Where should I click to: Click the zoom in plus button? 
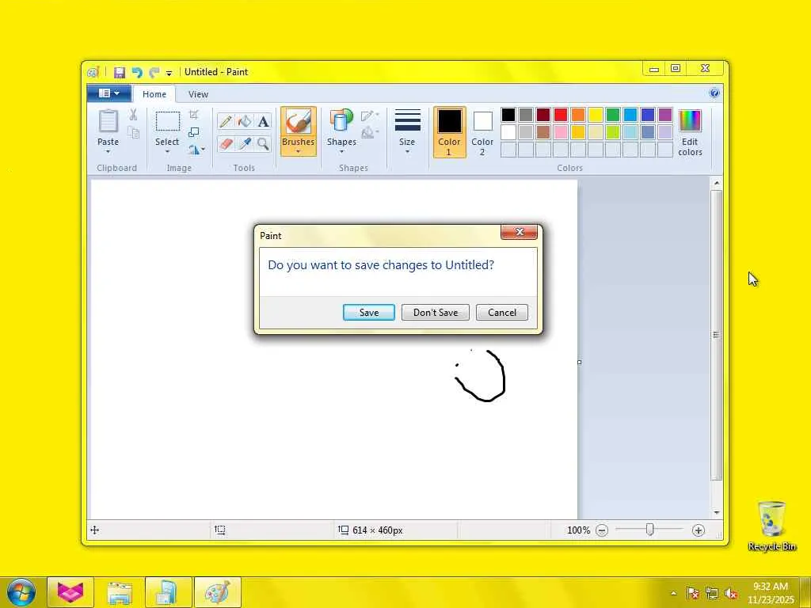tap(699, 530)
